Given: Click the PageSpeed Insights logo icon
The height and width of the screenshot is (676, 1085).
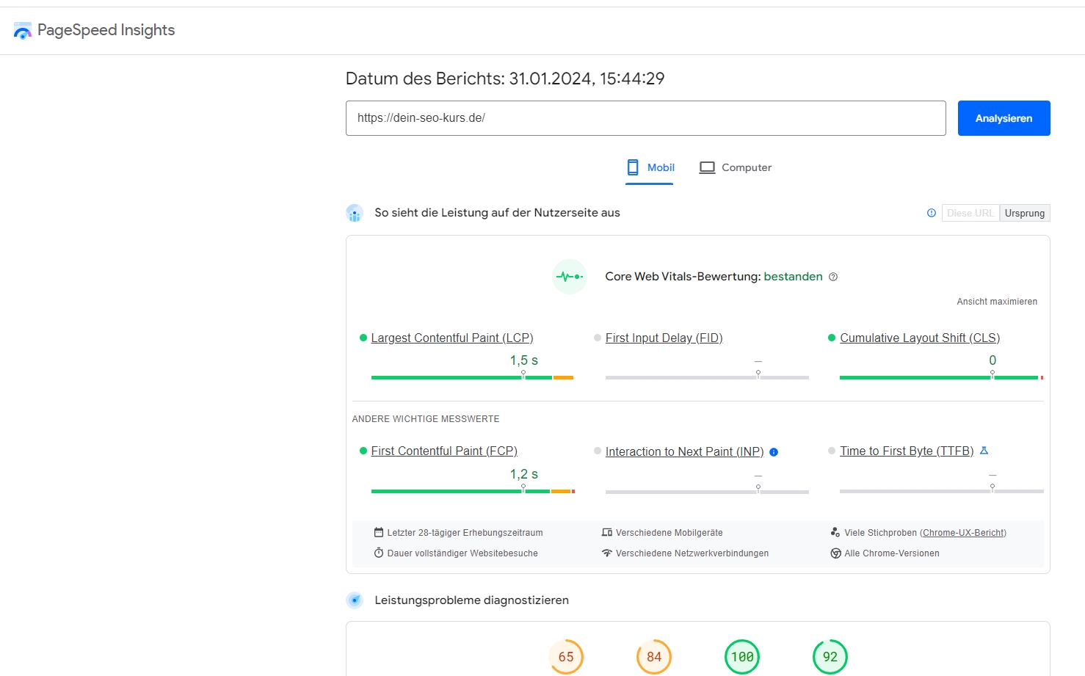Looking at the screenshot, I should pyautogui.click(x=23, y=30).
